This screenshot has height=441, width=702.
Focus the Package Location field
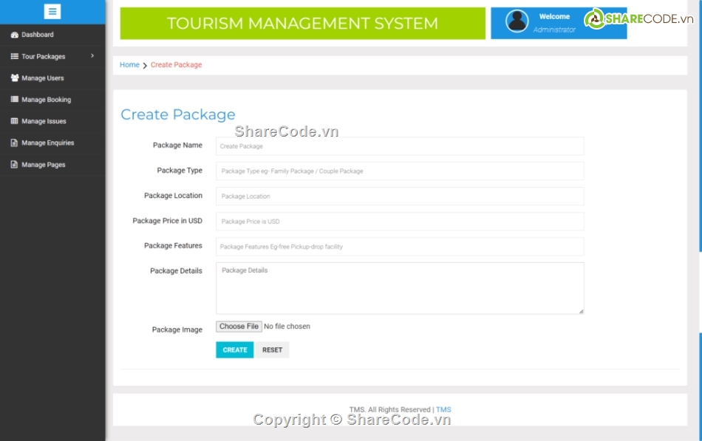click(400, 196)
